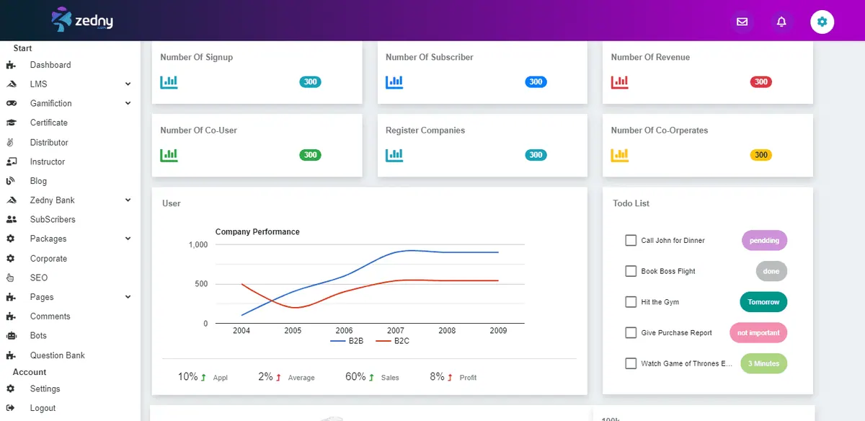Image resolution: width=865 pixels, height=421 pixels.
Task: Click the Number Of Subscriber blue chart icon
Action: click(394, 82)
